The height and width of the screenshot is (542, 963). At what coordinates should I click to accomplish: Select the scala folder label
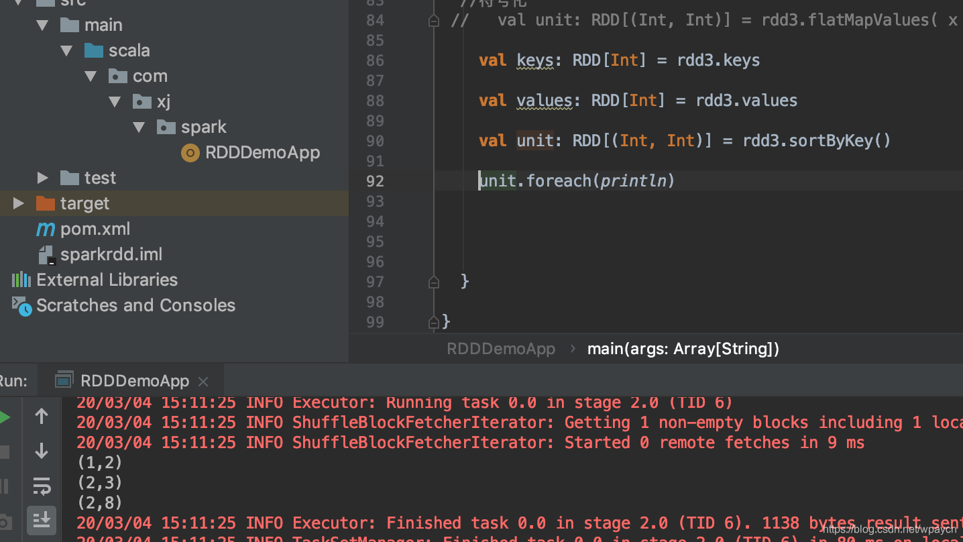tap(129, 51)
